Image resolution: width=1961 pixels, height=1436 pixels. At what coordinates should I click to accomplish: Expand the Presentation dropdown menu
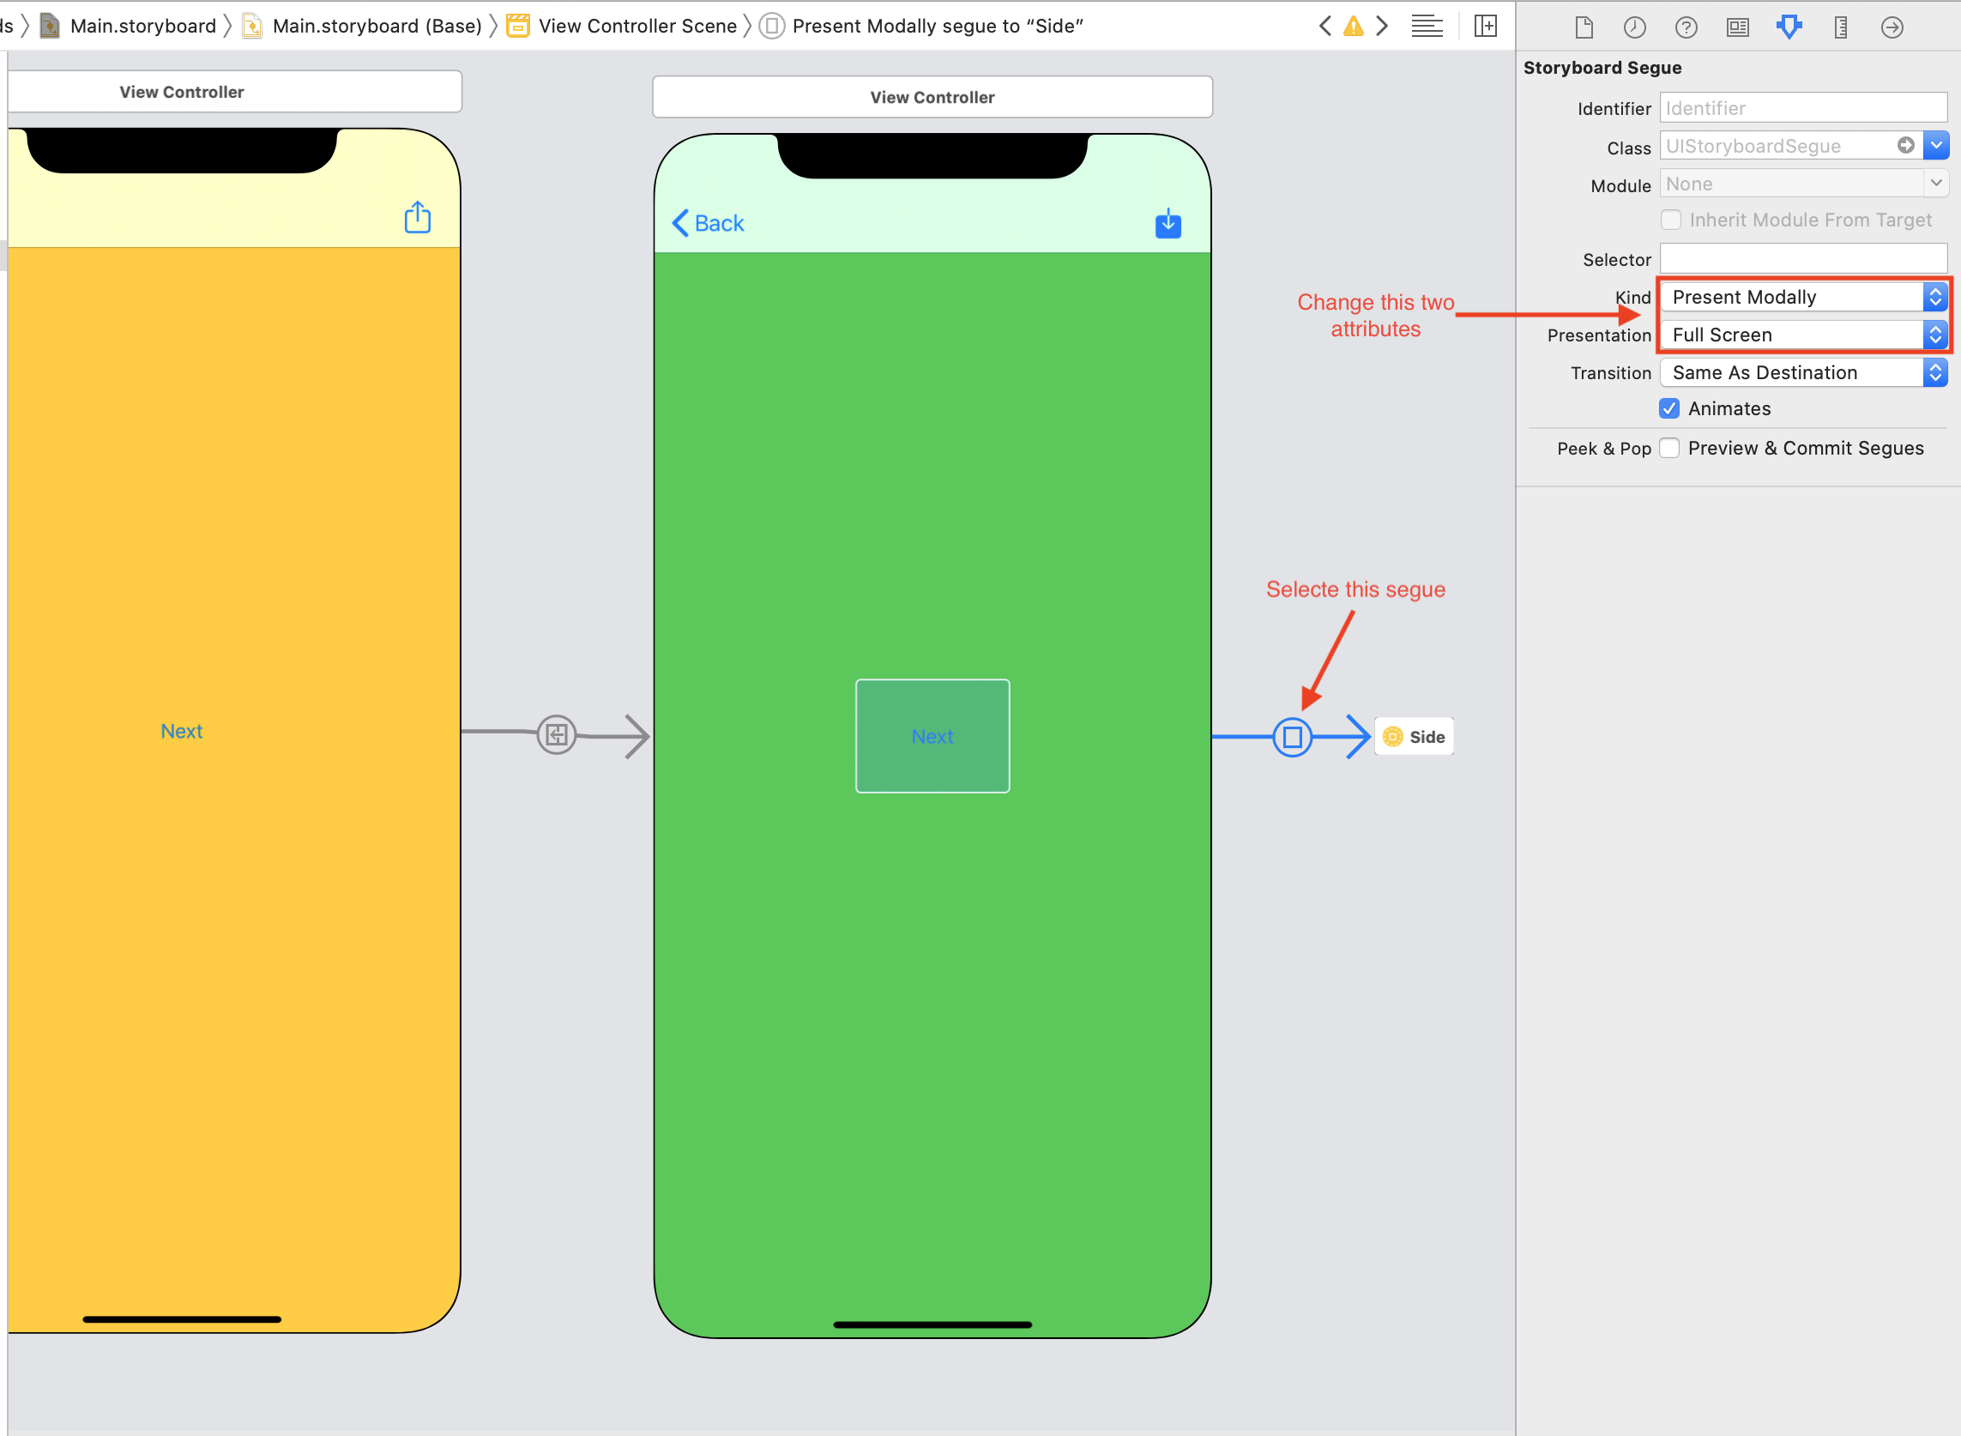(1934, 334)
